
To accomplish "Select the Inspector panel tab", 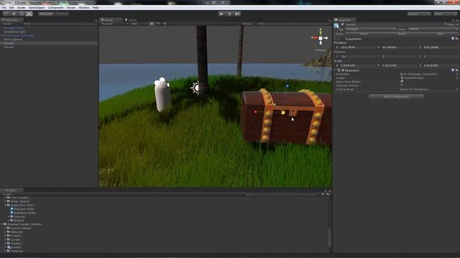I will coord(344,20).
